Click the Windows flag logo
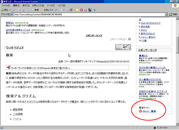Viewport: 179px width, 130px height. (x=175, y=6)
